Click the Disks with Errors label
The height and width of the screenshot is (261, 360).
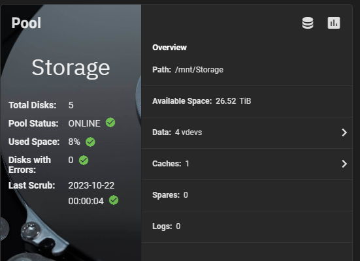[29, 165]
